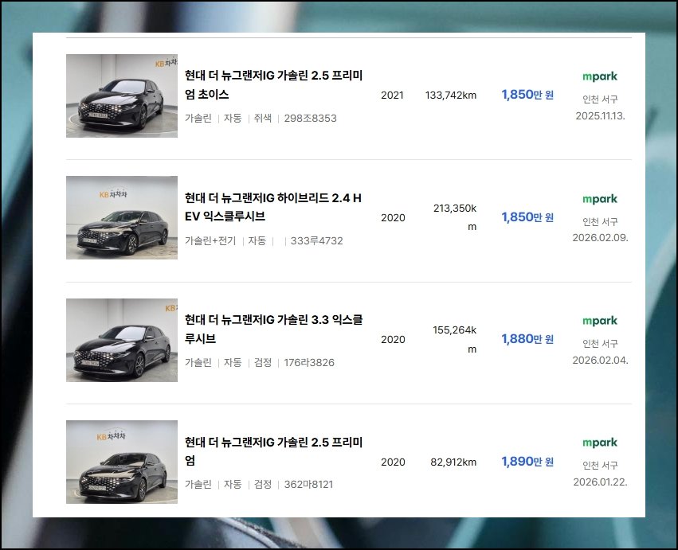Open listing 가솔린 3.3 익스클루시브
678x550 pixels.
point(273,329)
